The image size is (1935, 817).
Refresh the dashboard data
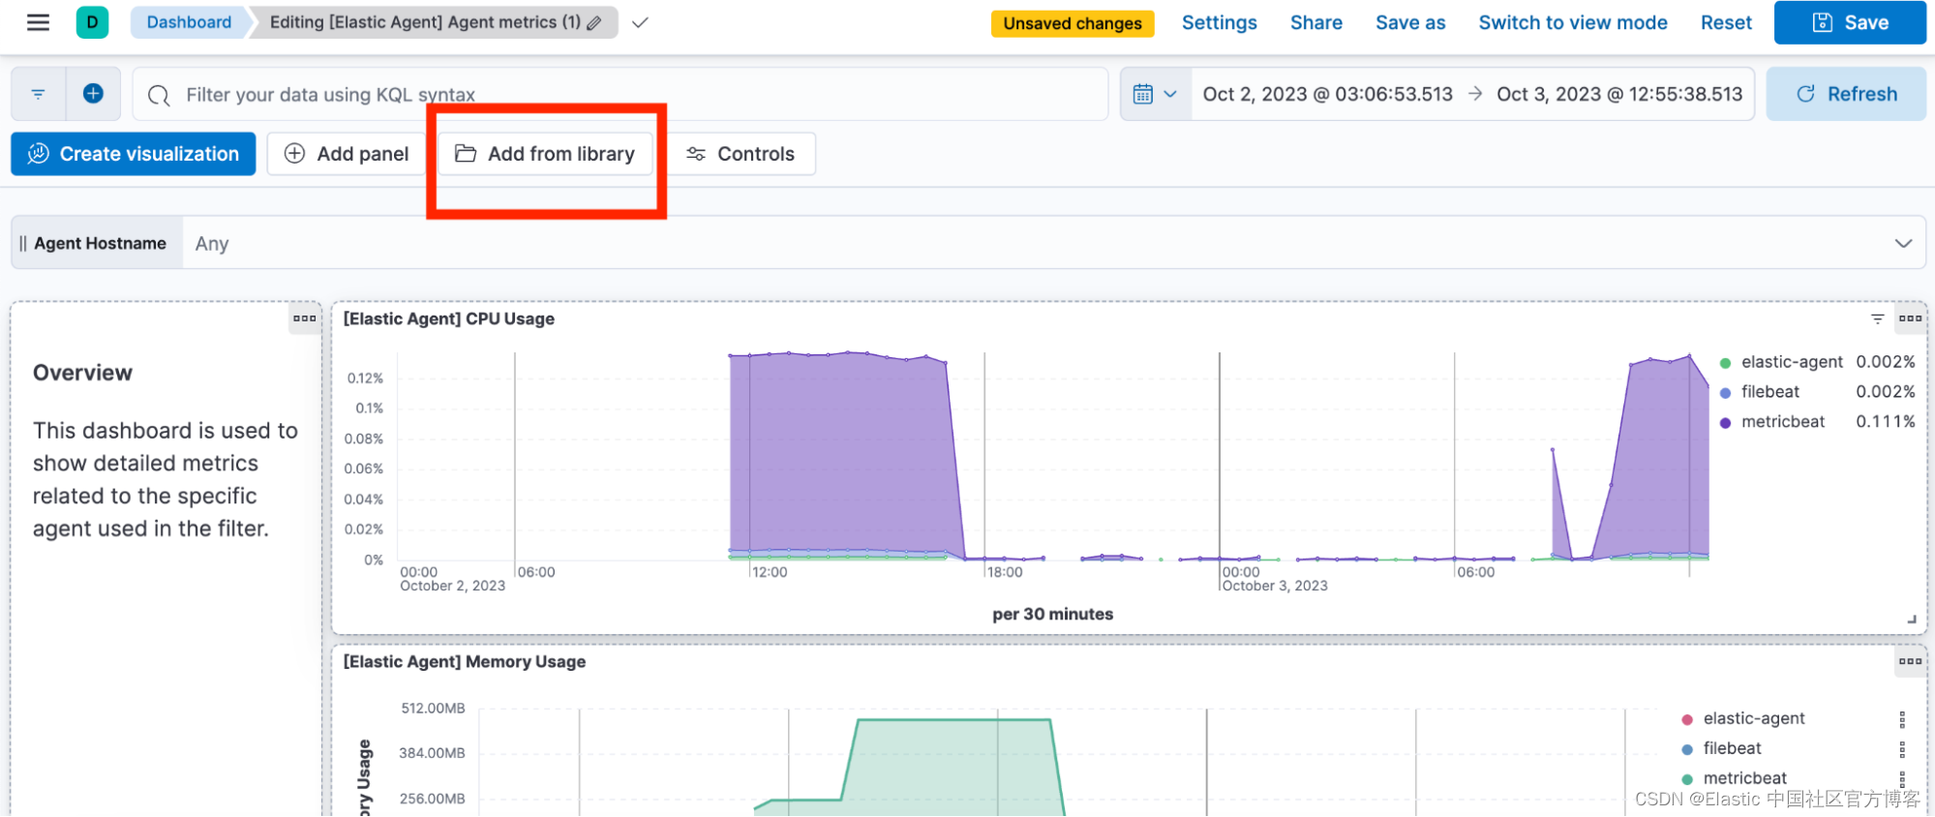coord(1846,94)
